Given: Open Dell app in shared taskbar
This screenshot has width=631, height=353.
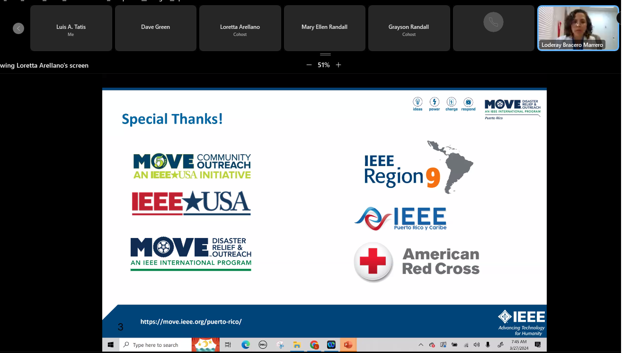Looking at the screenshot, I should pos(263,345).
